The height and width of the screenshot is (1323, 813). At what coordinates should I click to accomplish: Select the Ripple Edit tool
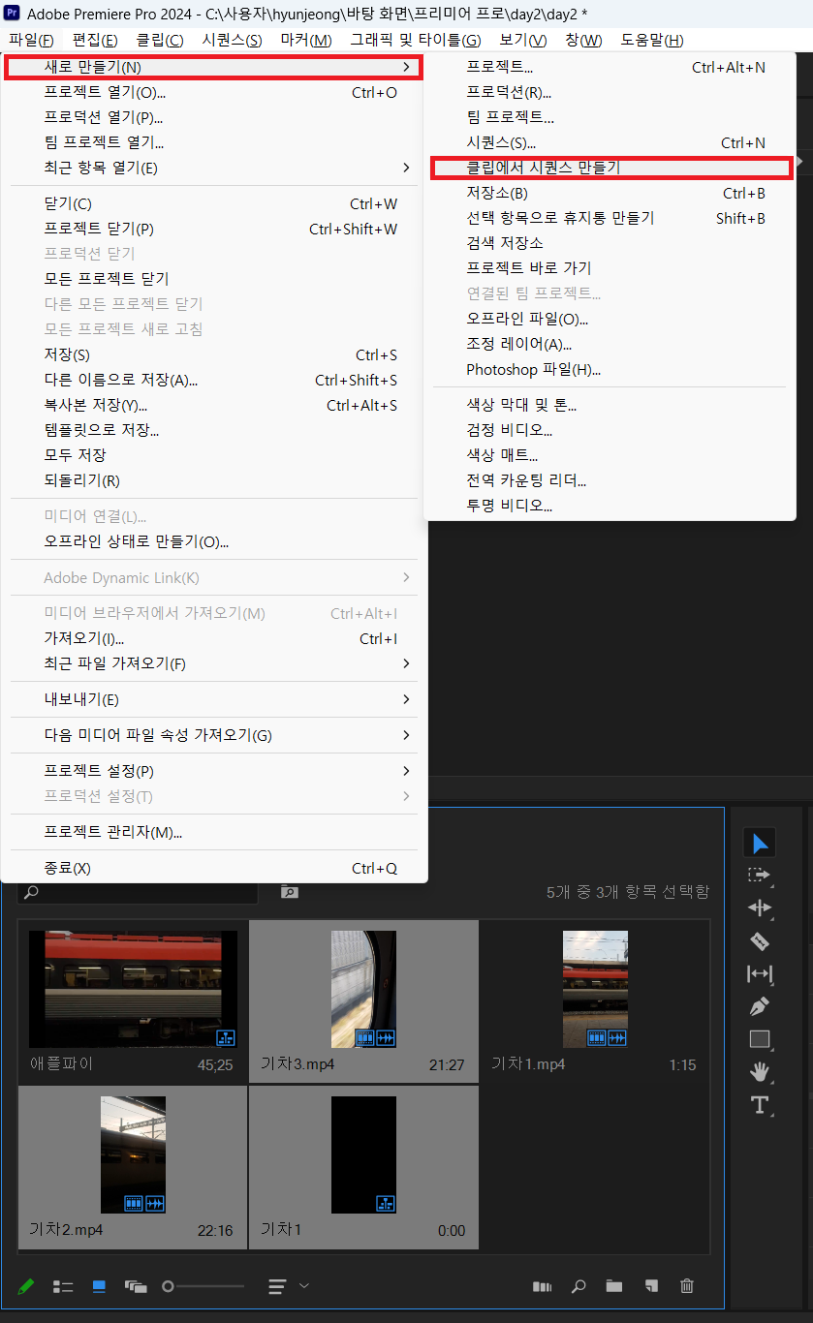tap(762, 908)
